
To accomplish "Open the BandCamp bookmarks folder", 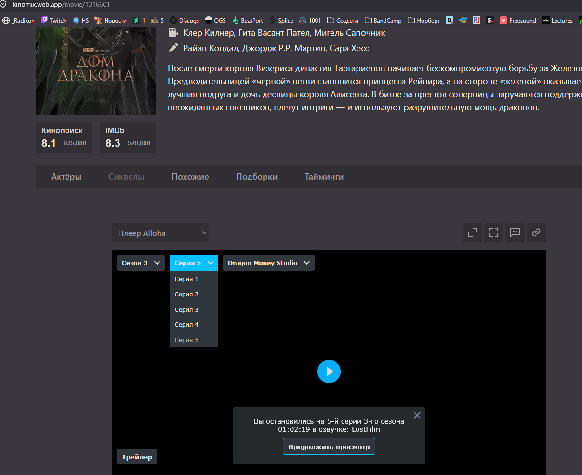I will (x=383, y=20).
